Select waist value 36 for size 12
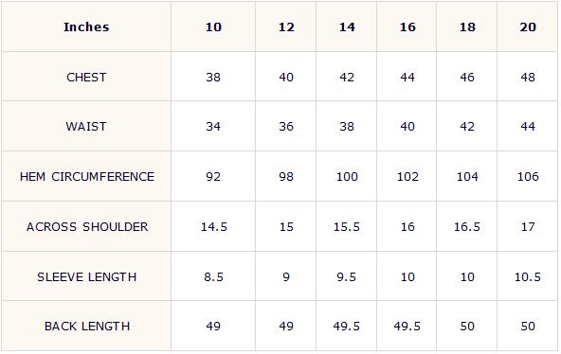Screen dimensions: 561x354 point(286,127)
